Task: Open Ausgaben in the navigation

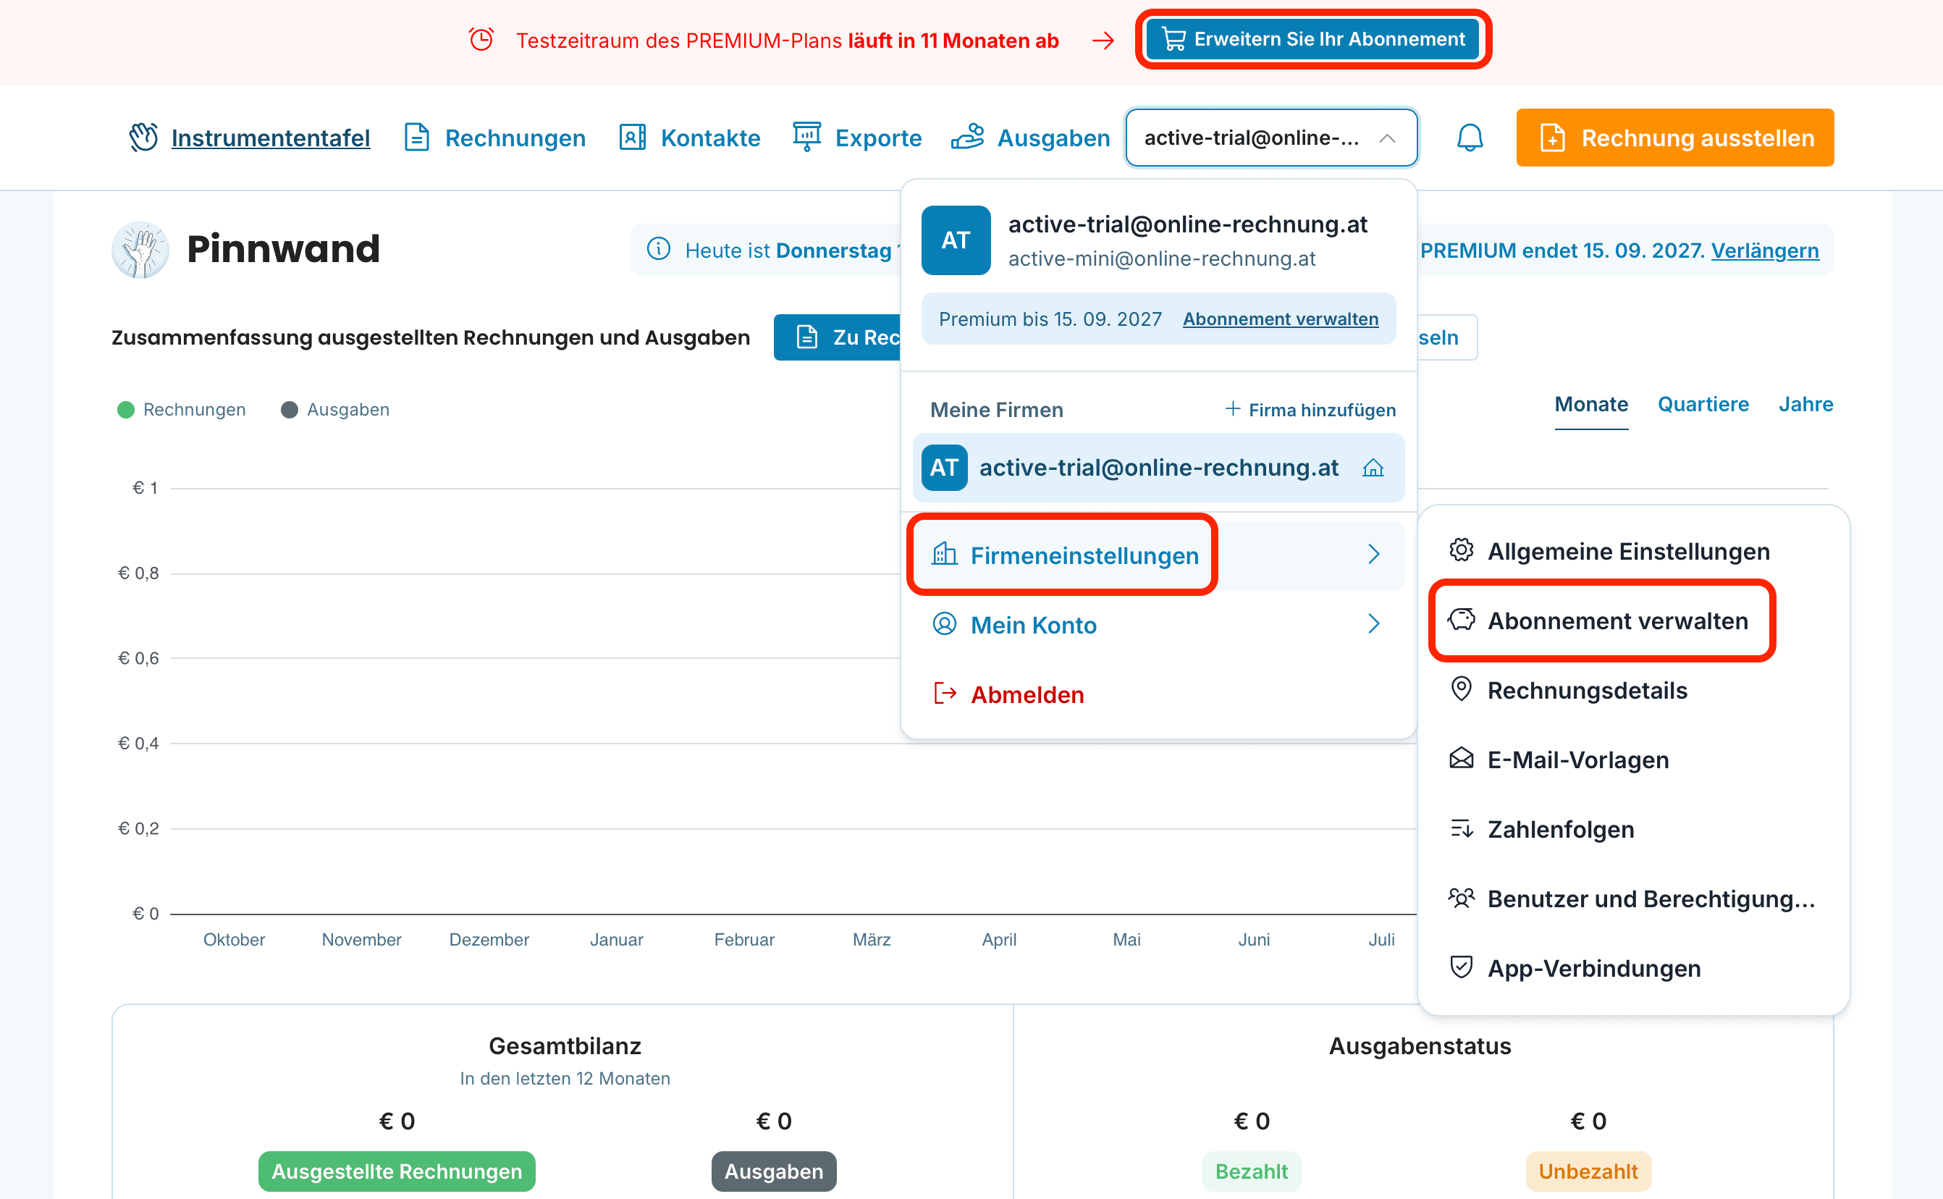Action: (1031, 138)
